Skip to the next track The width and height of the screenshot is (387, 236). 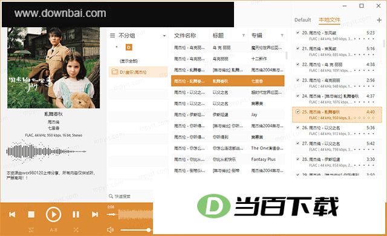point(95,214)
